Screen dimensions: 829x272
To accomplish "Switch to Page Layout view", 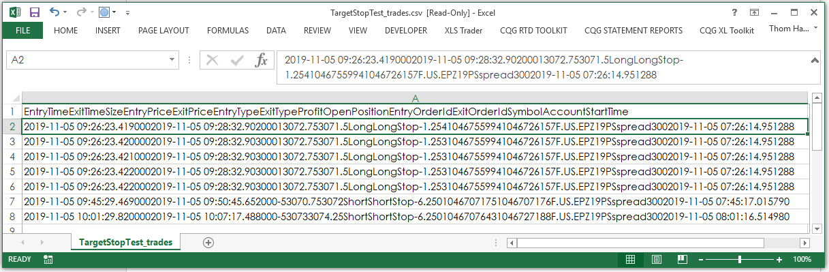I will [x=657, y=260].
